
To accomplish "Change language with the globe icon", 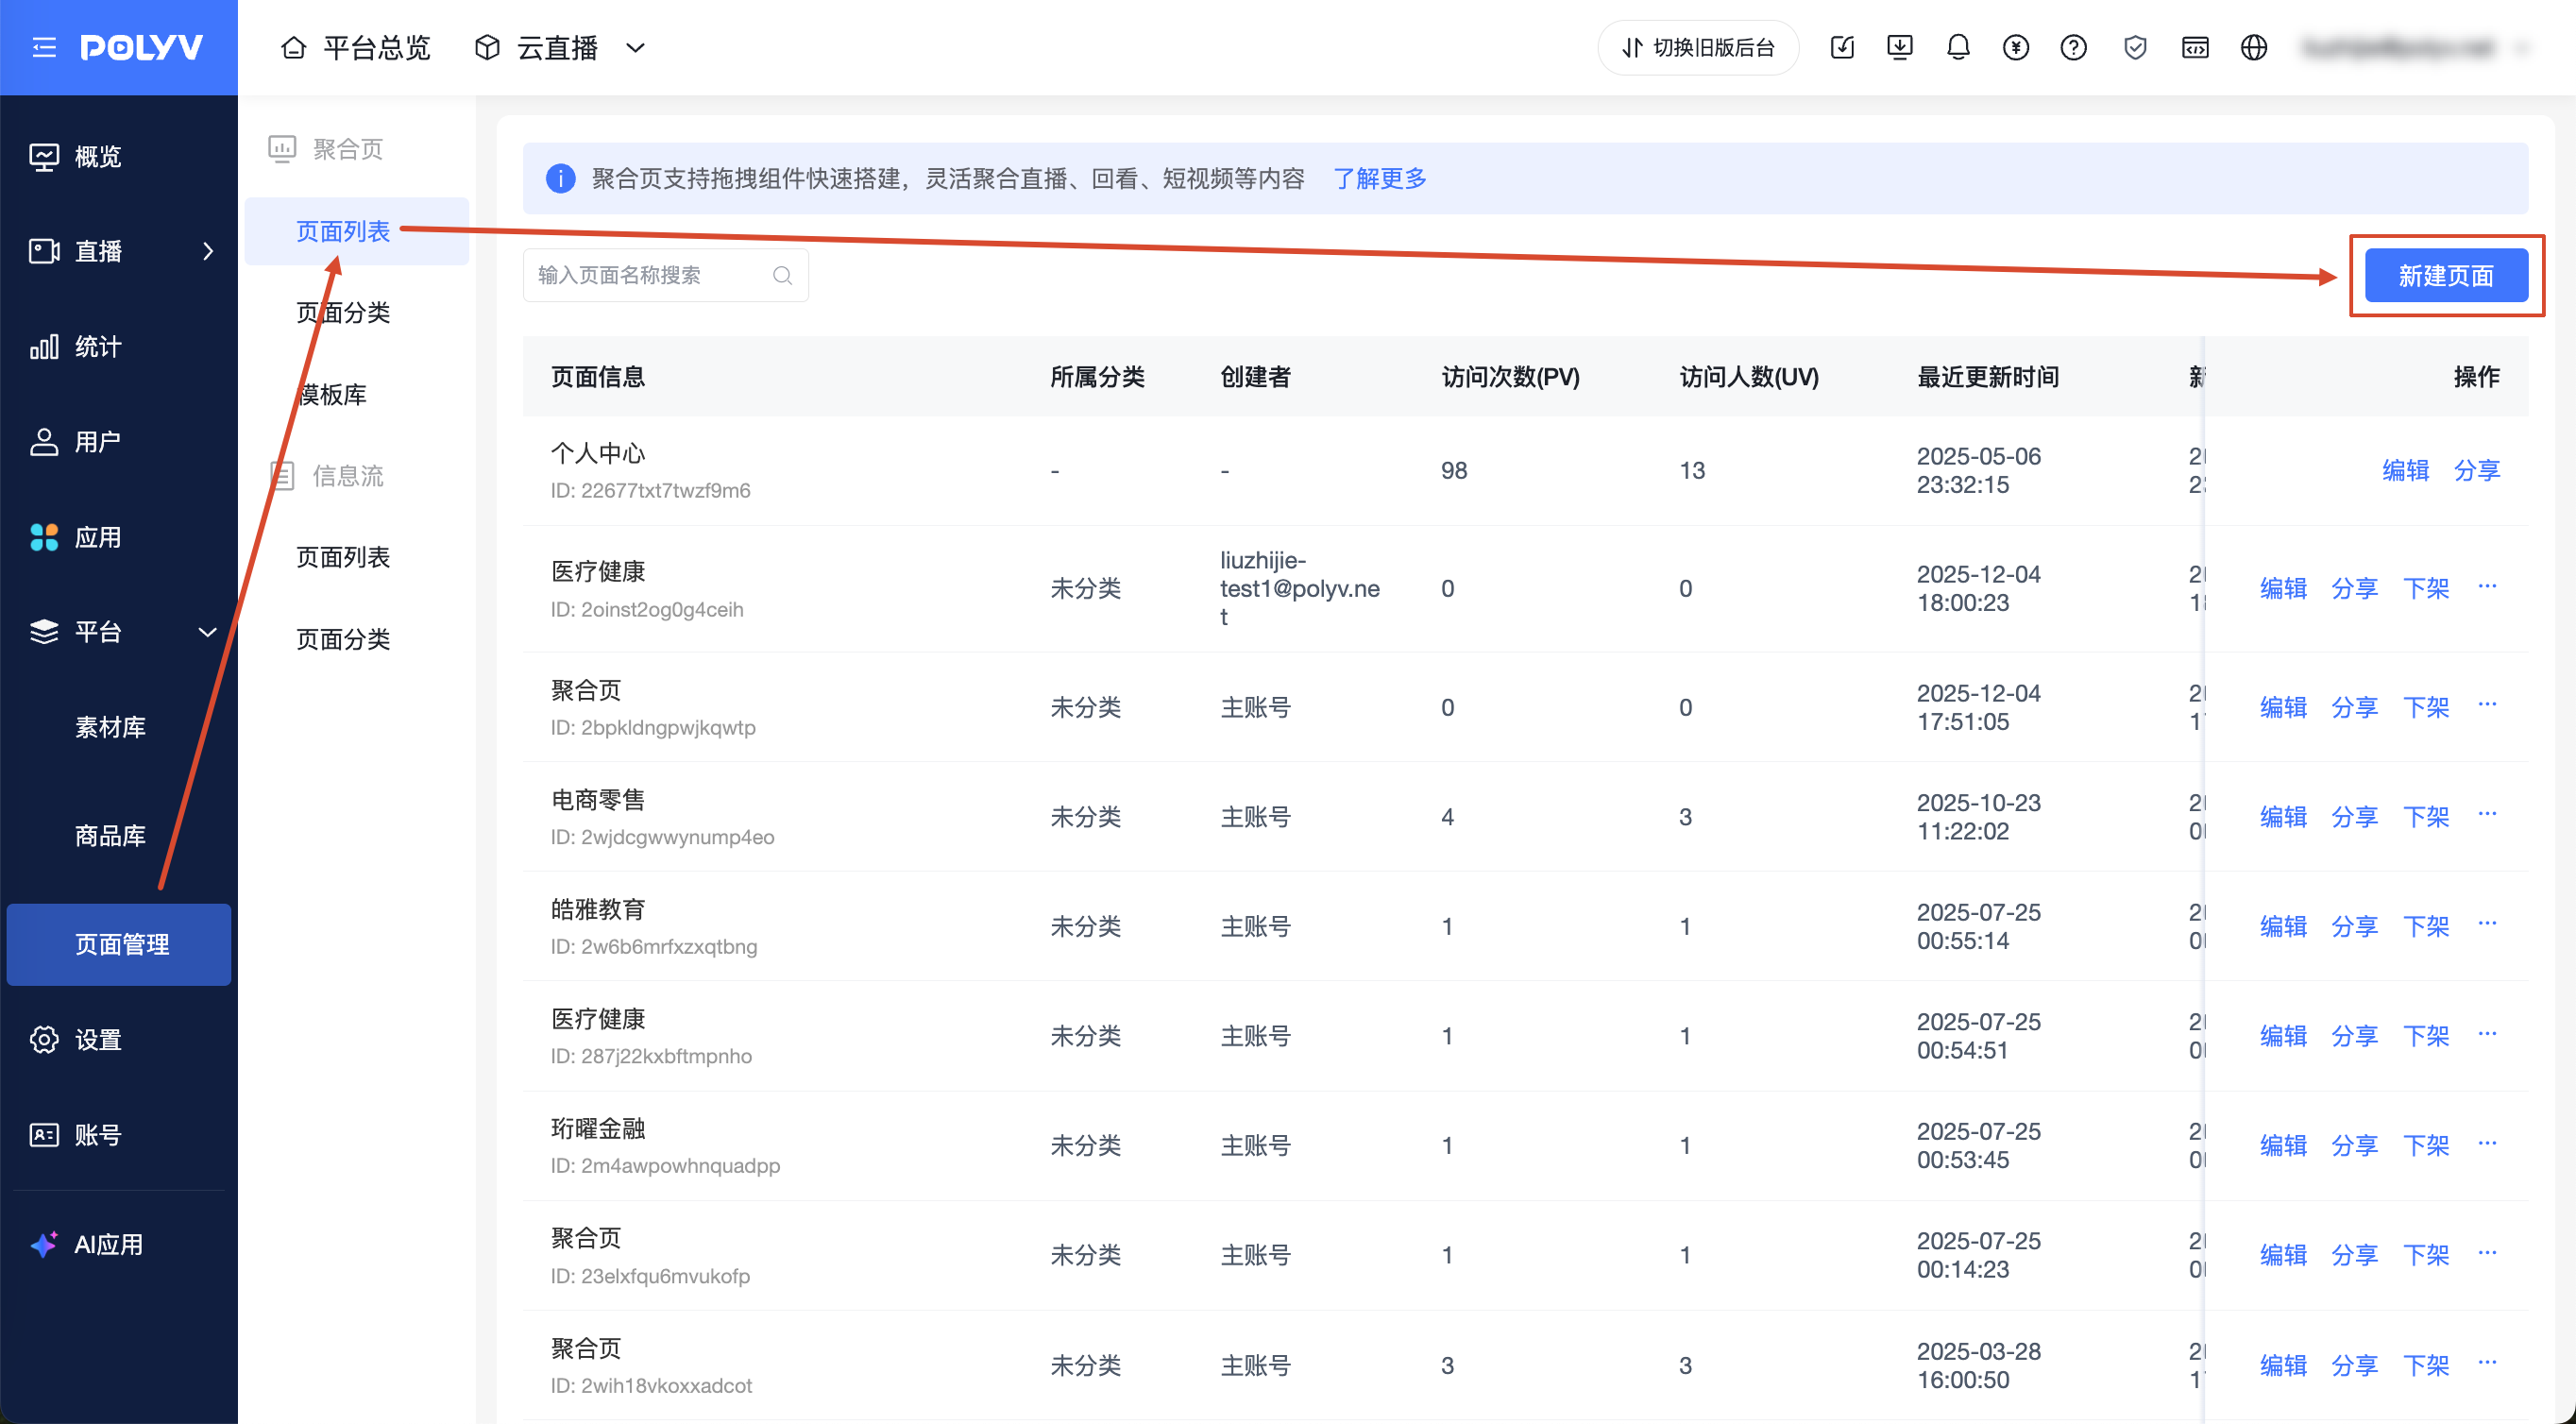I will click(2254, 47).
